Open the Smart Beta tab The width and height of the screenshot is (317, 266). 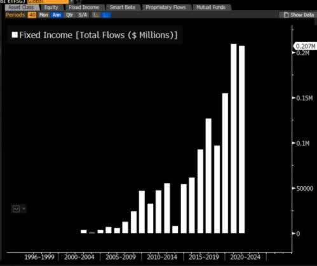(122, 8)
